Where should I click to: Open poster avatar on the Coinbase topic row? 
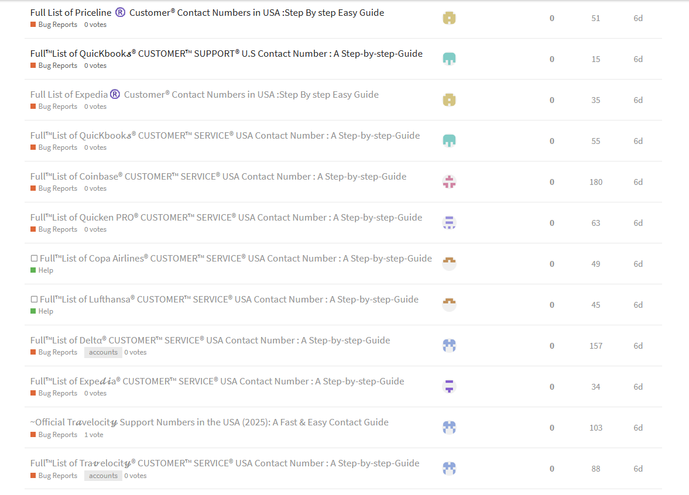tap(449, 182)
